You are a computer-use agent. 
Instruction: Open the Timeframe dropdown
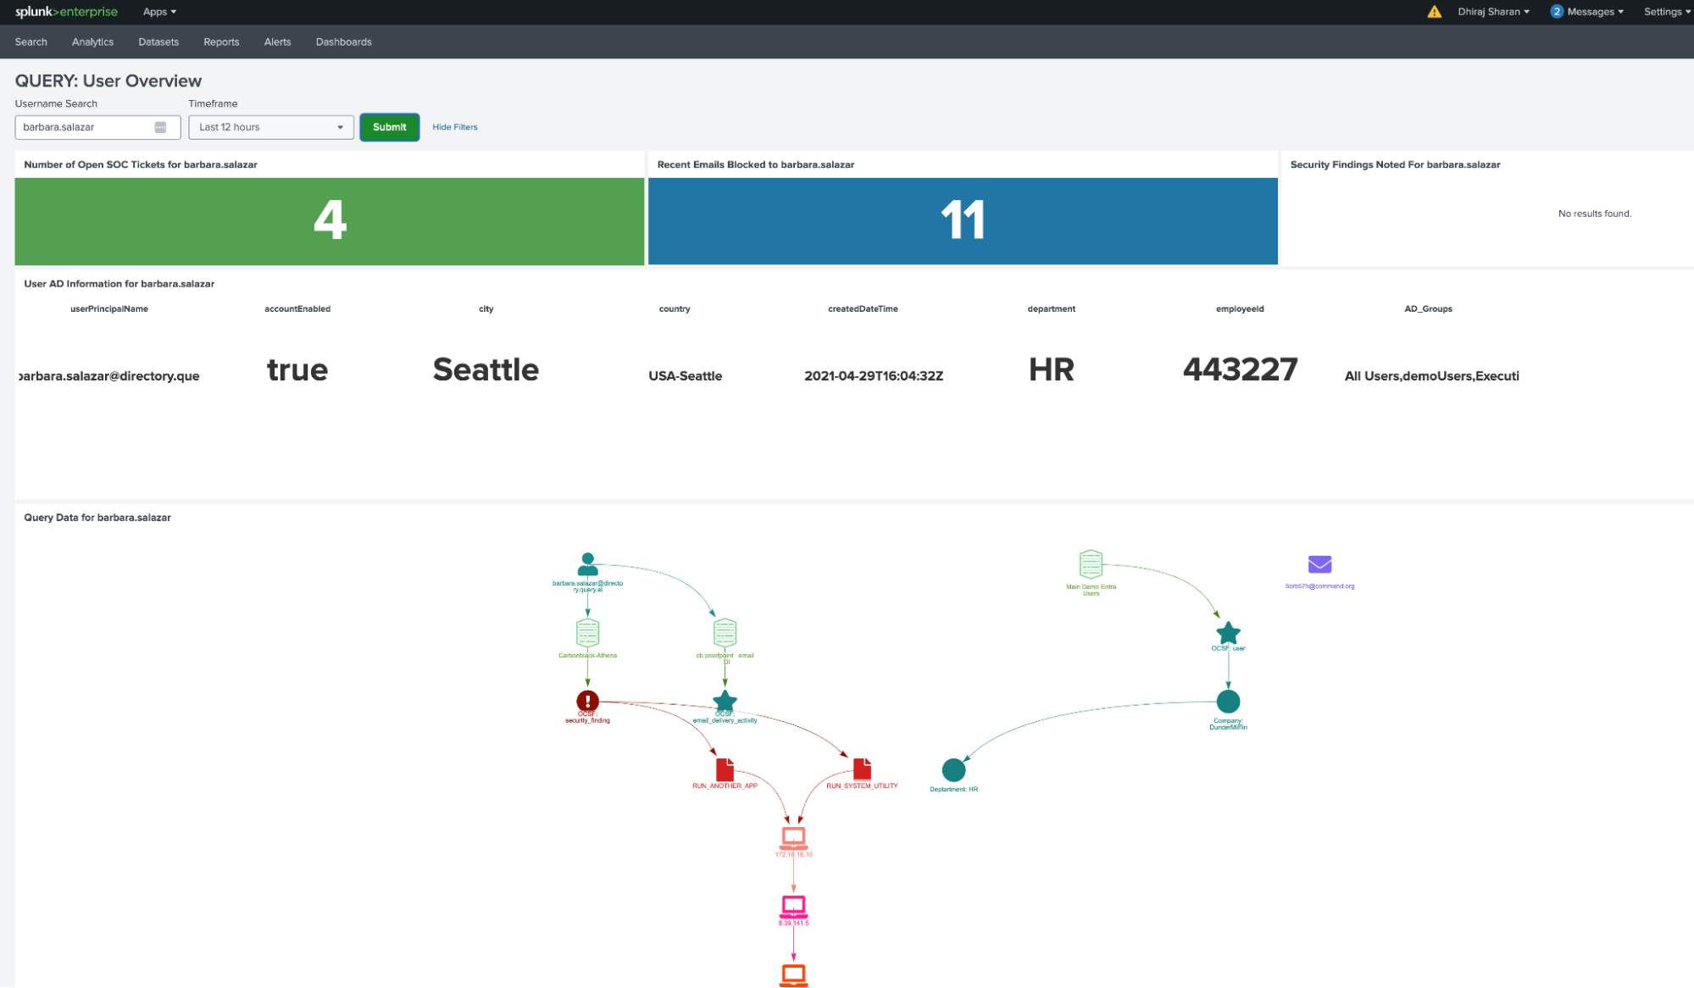[x=270, y=127]
